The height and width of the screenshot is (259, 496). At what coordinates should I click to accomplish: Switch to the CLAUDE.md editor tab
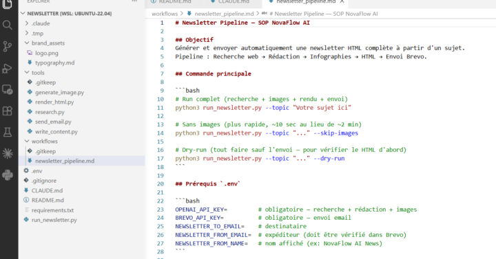234,2
